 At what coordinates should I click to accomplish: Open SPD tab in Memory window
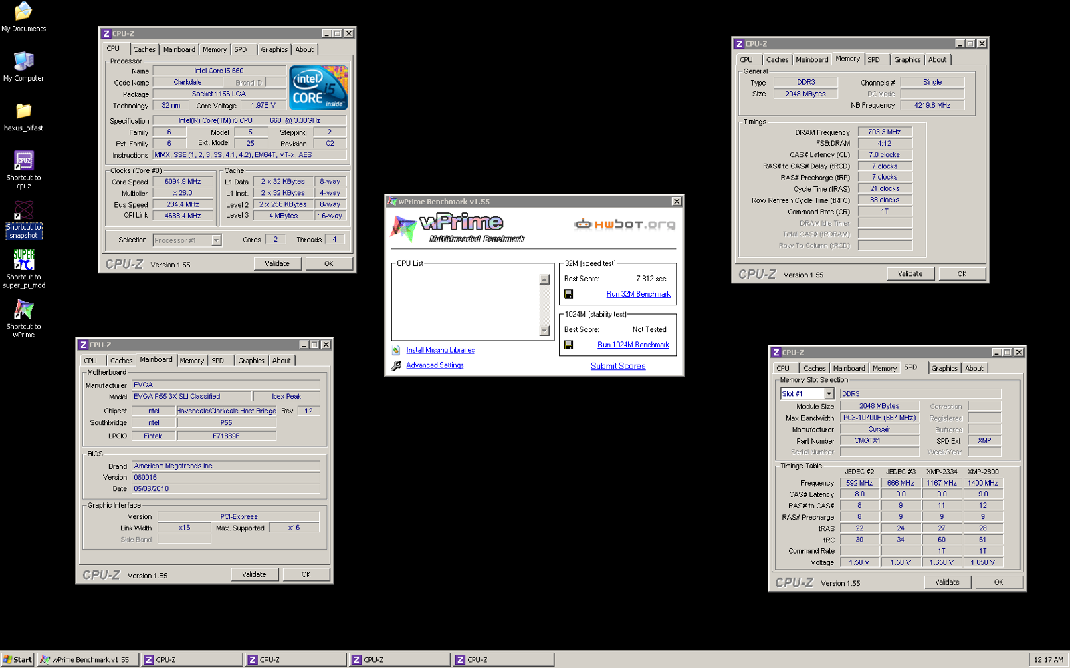coord(873,59)
